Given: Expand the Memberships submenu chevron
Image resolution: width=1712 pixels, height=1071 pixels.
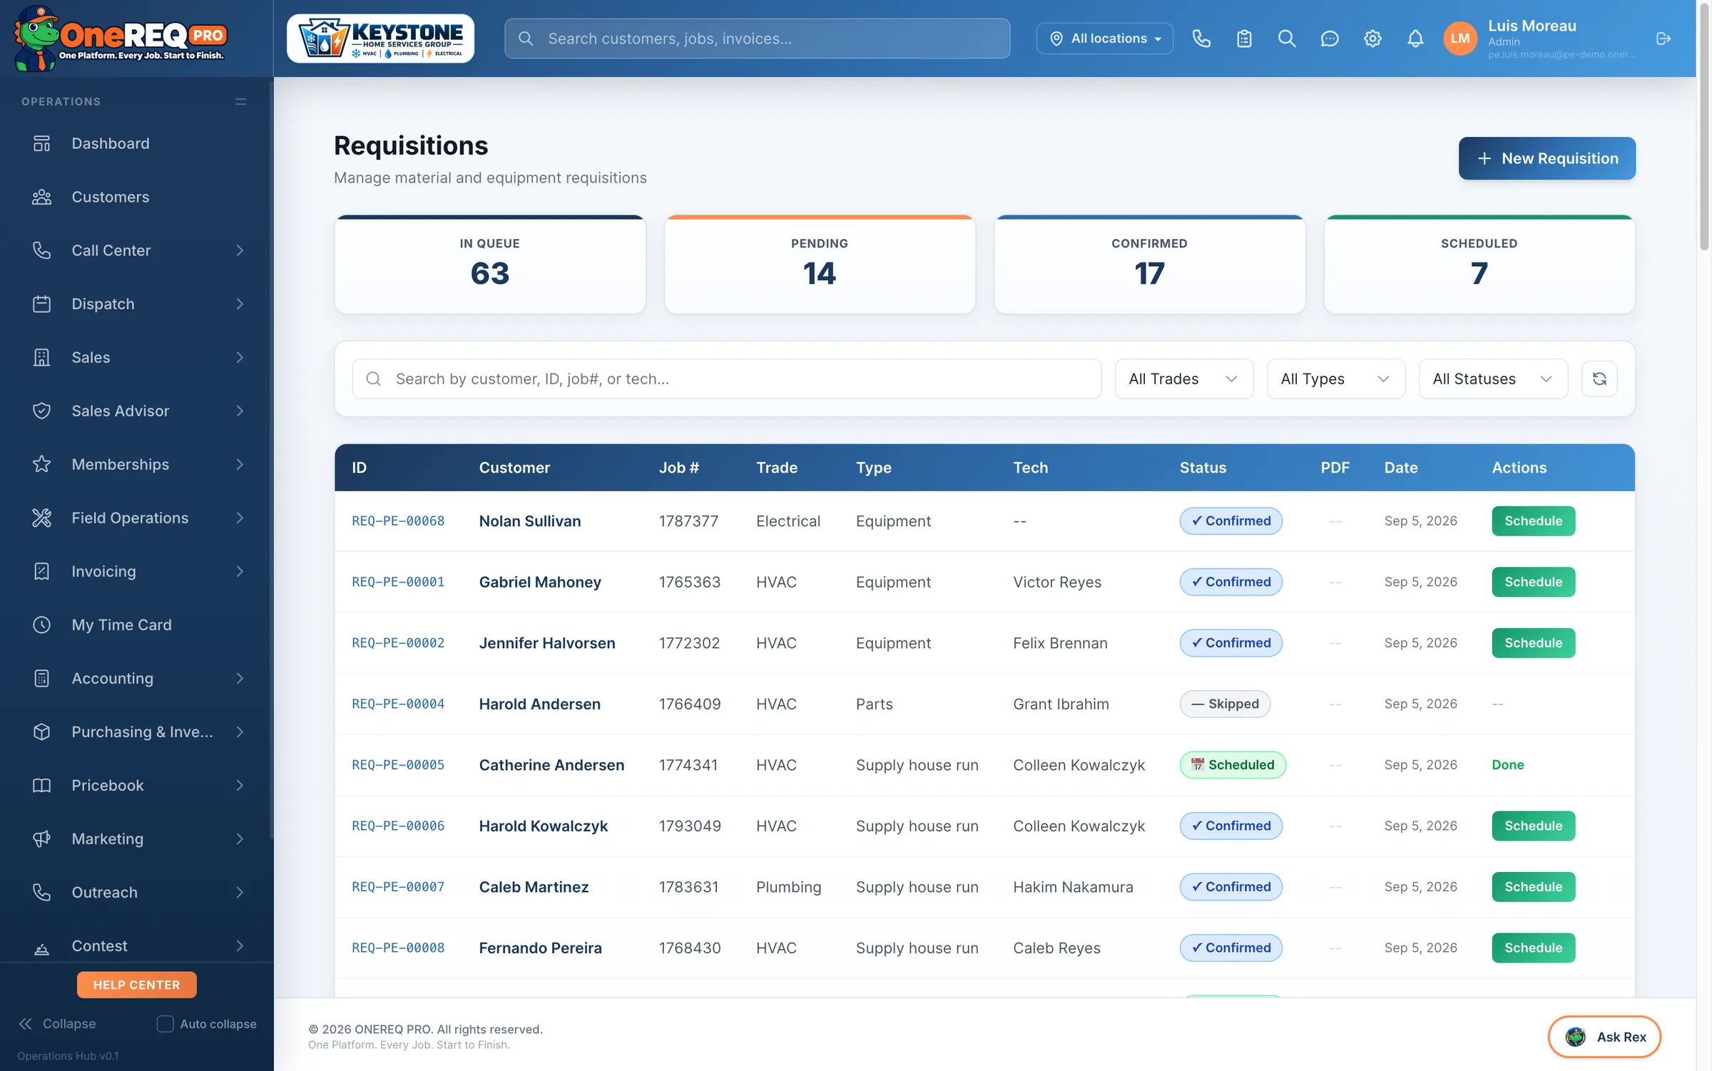Looking at the screenshot, I should [240, 464].
